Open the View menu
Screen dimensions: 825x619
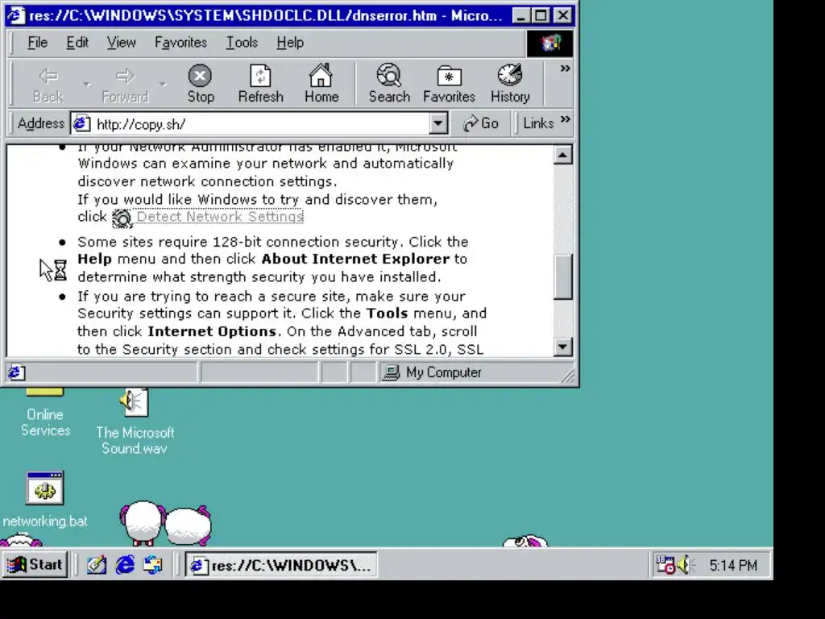[121, 43]
